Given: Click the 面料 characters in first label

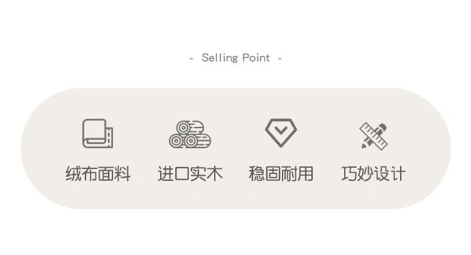Looking at the screenshot, I should click(114, 174).
